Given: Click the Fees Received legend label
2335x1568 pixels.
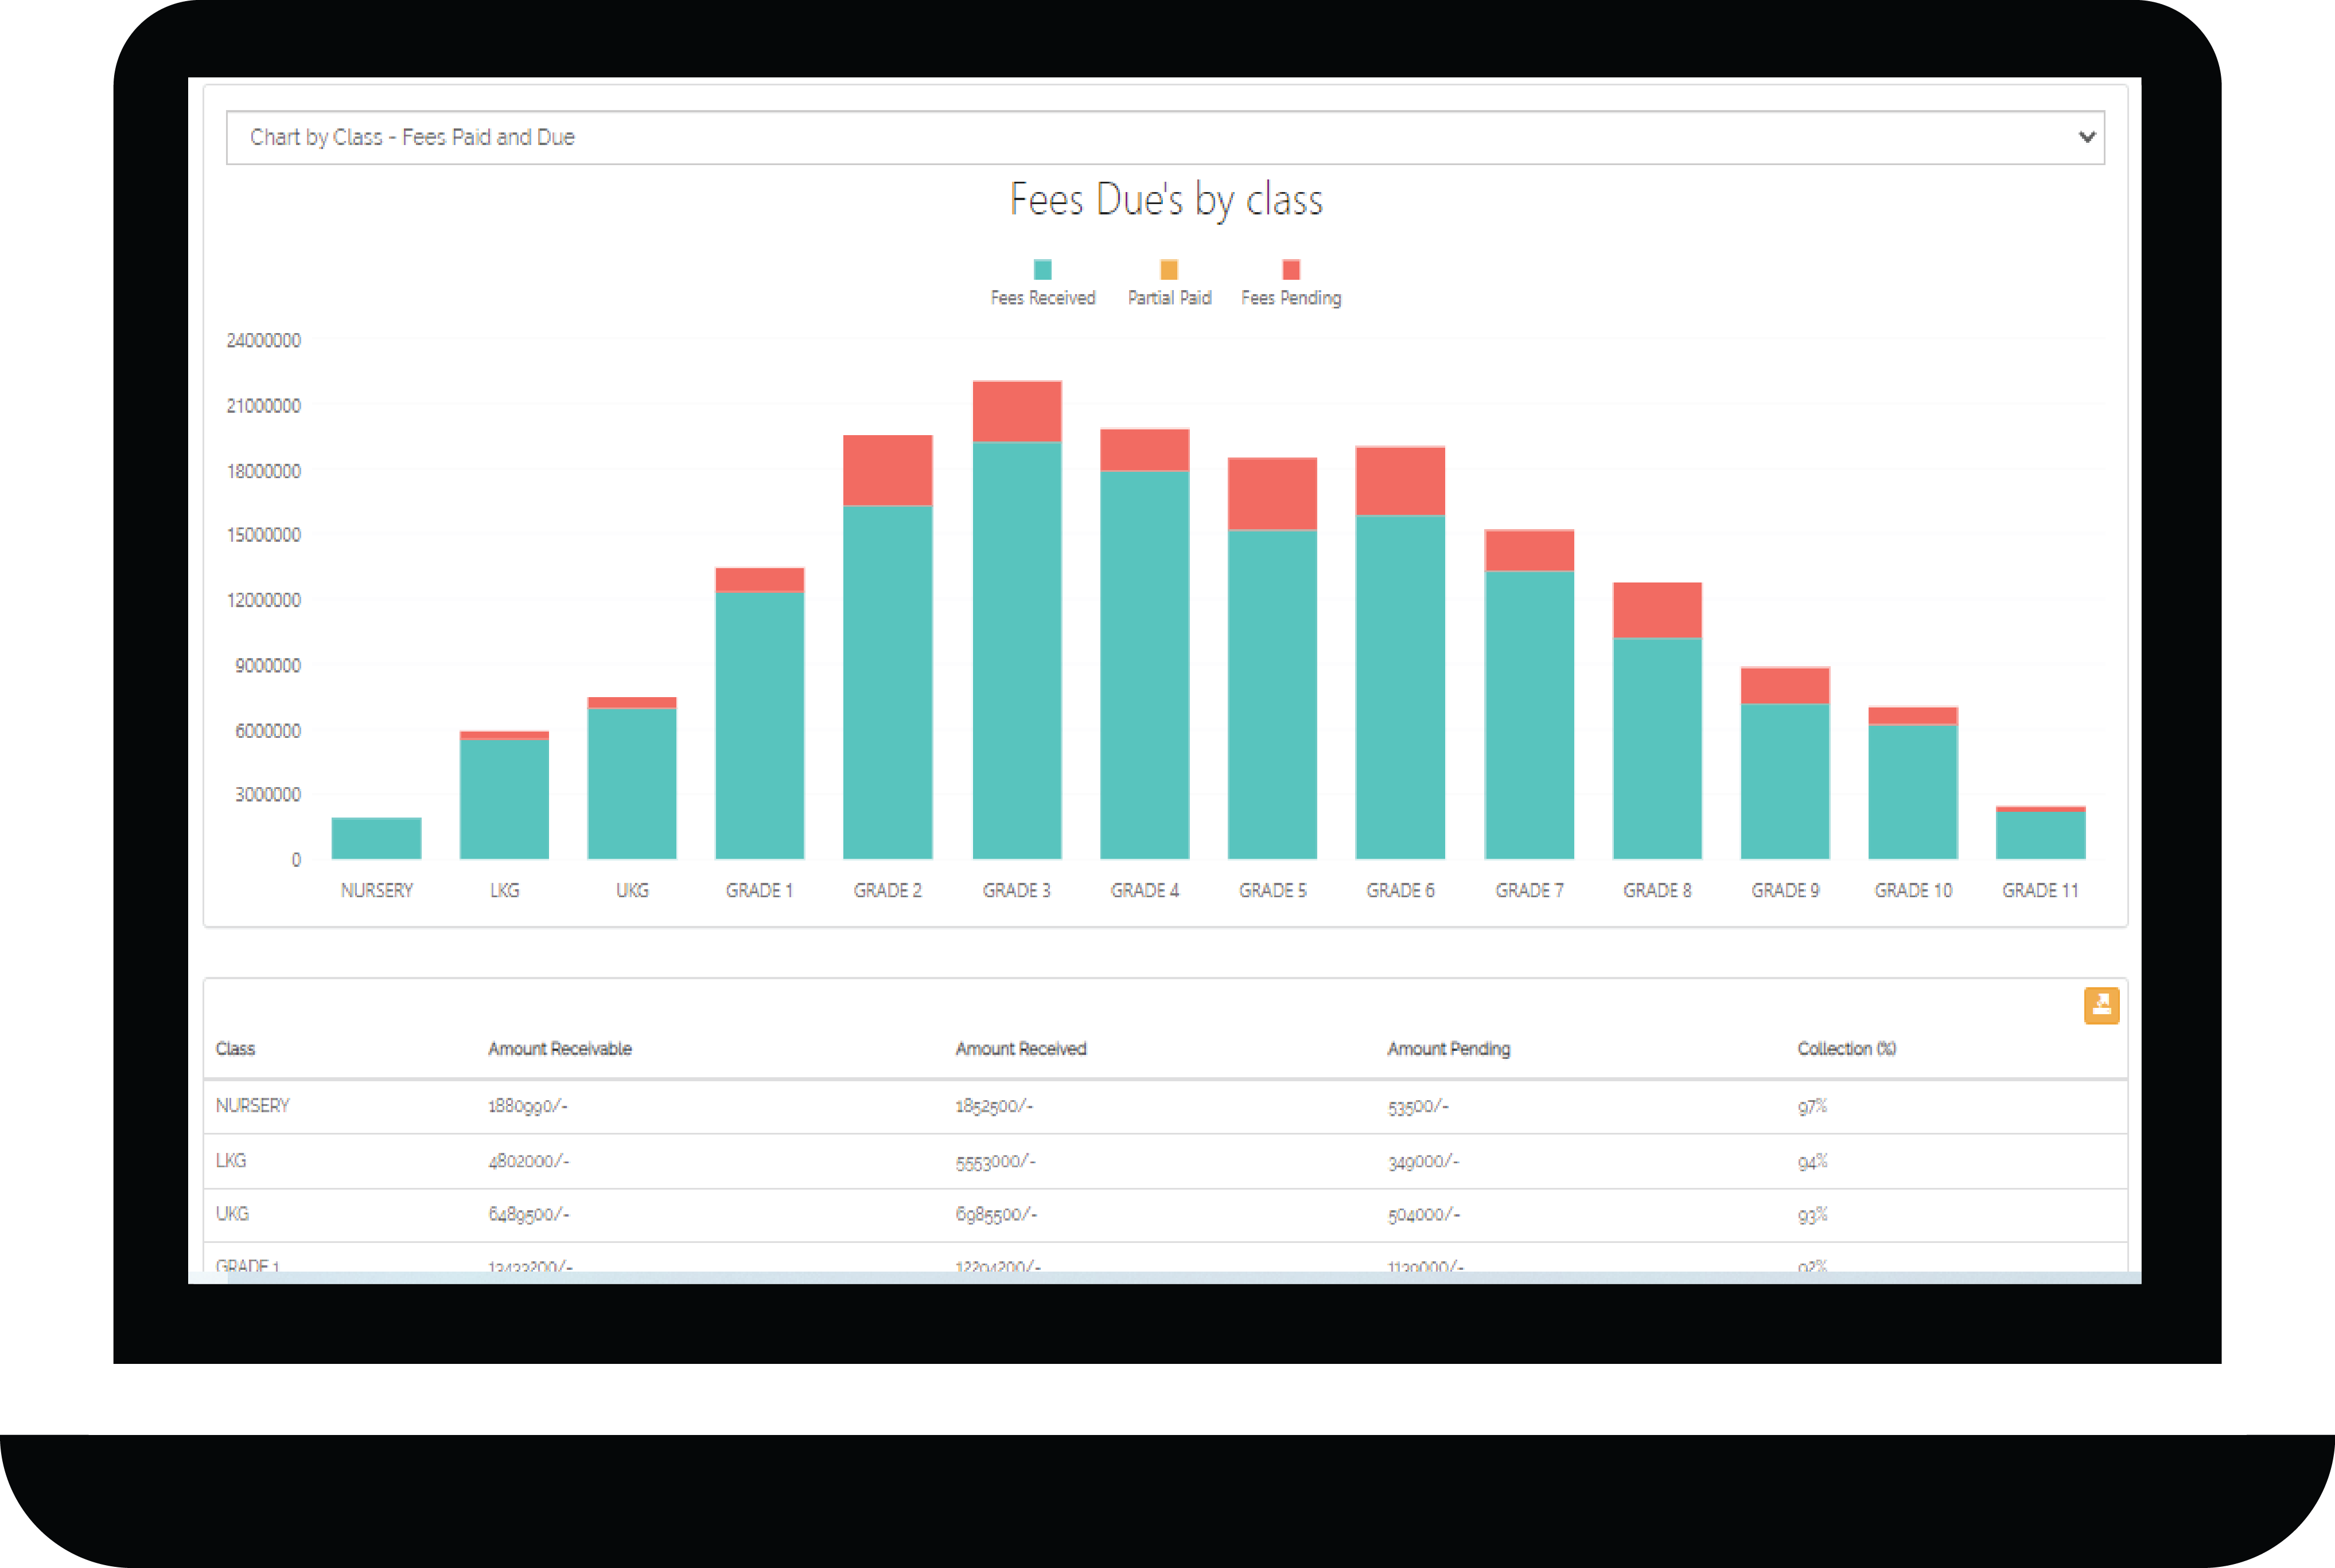Looking at the screenshot, I should tap(1042, 298).
